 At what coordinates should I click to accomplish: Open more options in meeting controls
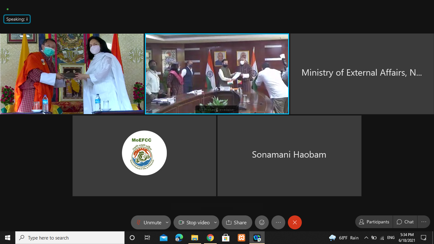(x=278, y=222)
